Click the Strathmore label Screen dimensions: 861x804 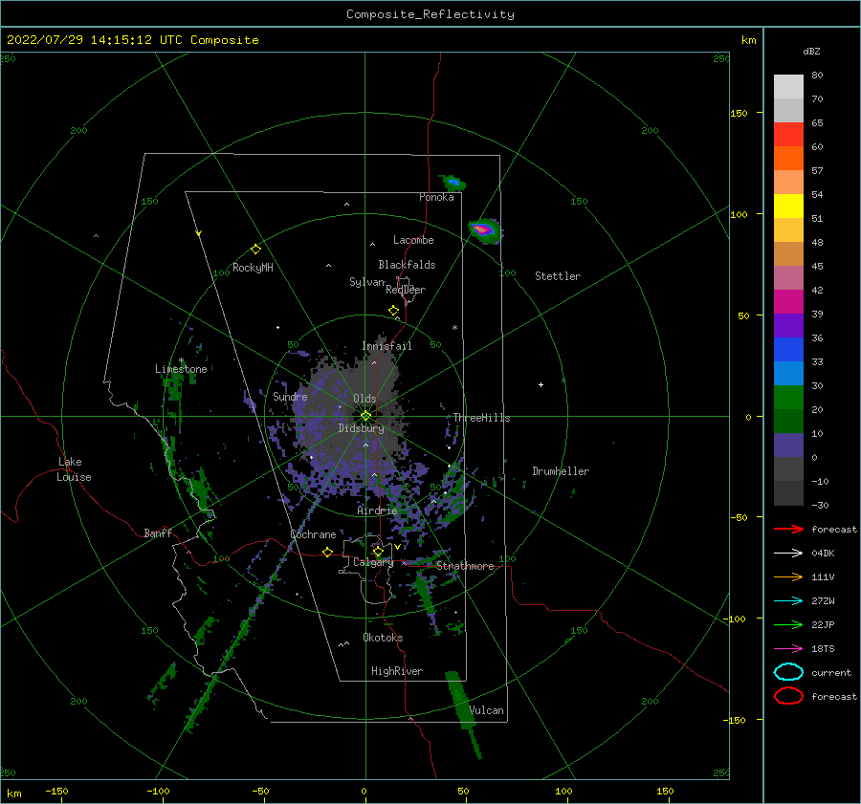[x=465, y=566]
